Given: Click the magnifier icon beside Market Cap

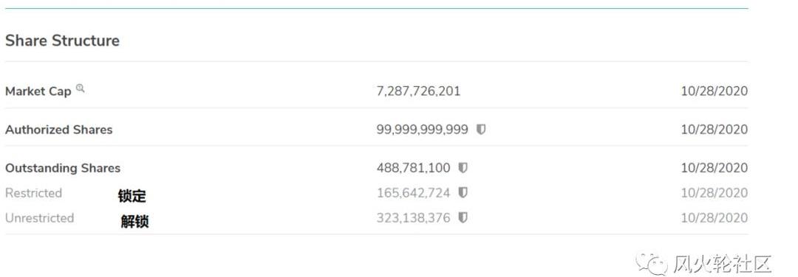Looking at the screenshot, I should point(81,89).
